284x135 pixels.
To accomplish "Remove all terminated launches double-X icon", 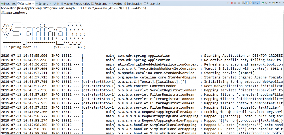I will tap(239, 3).
